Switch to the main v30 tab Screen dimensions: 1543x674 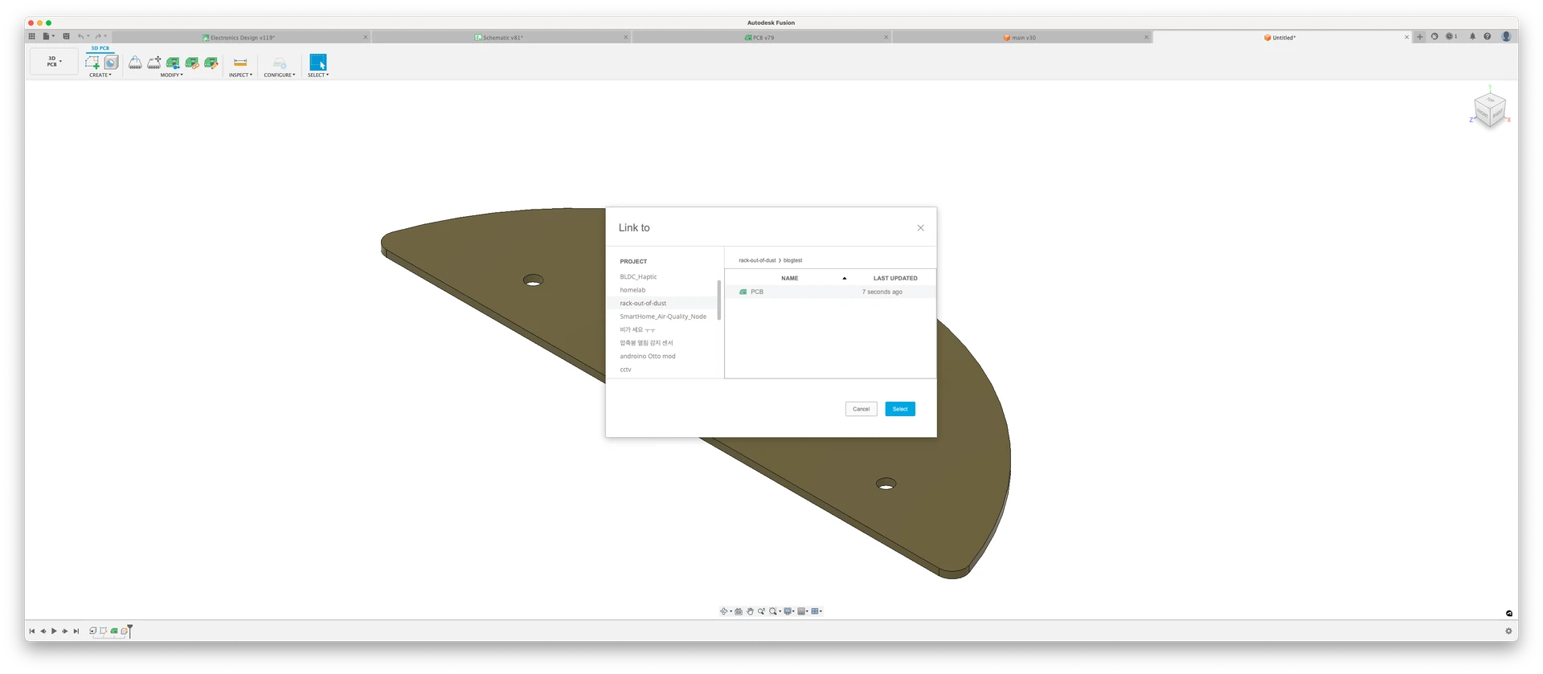(x=1022, y=38)
